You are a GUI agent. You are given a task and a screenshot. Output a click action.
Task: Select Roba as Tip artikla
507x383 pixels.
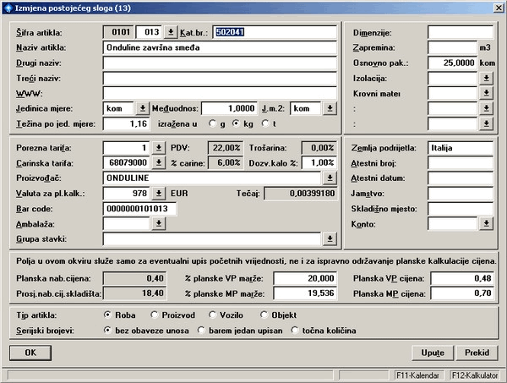click(x=107, y=315)
